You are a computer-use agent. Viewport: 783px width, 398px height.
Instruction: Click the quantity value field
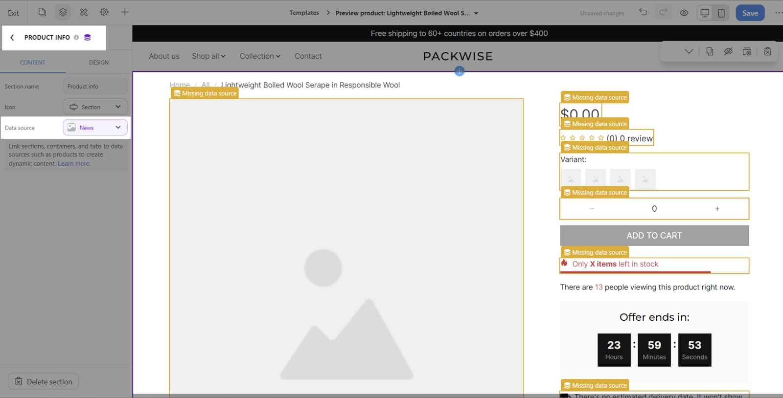click(x=654, y=209)
